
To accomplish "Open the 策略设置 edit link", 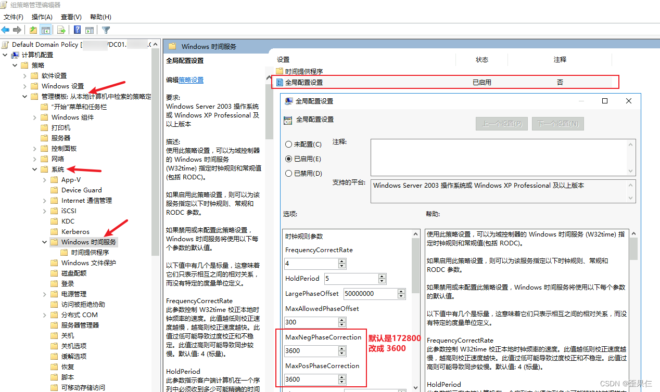I will 191,80.
